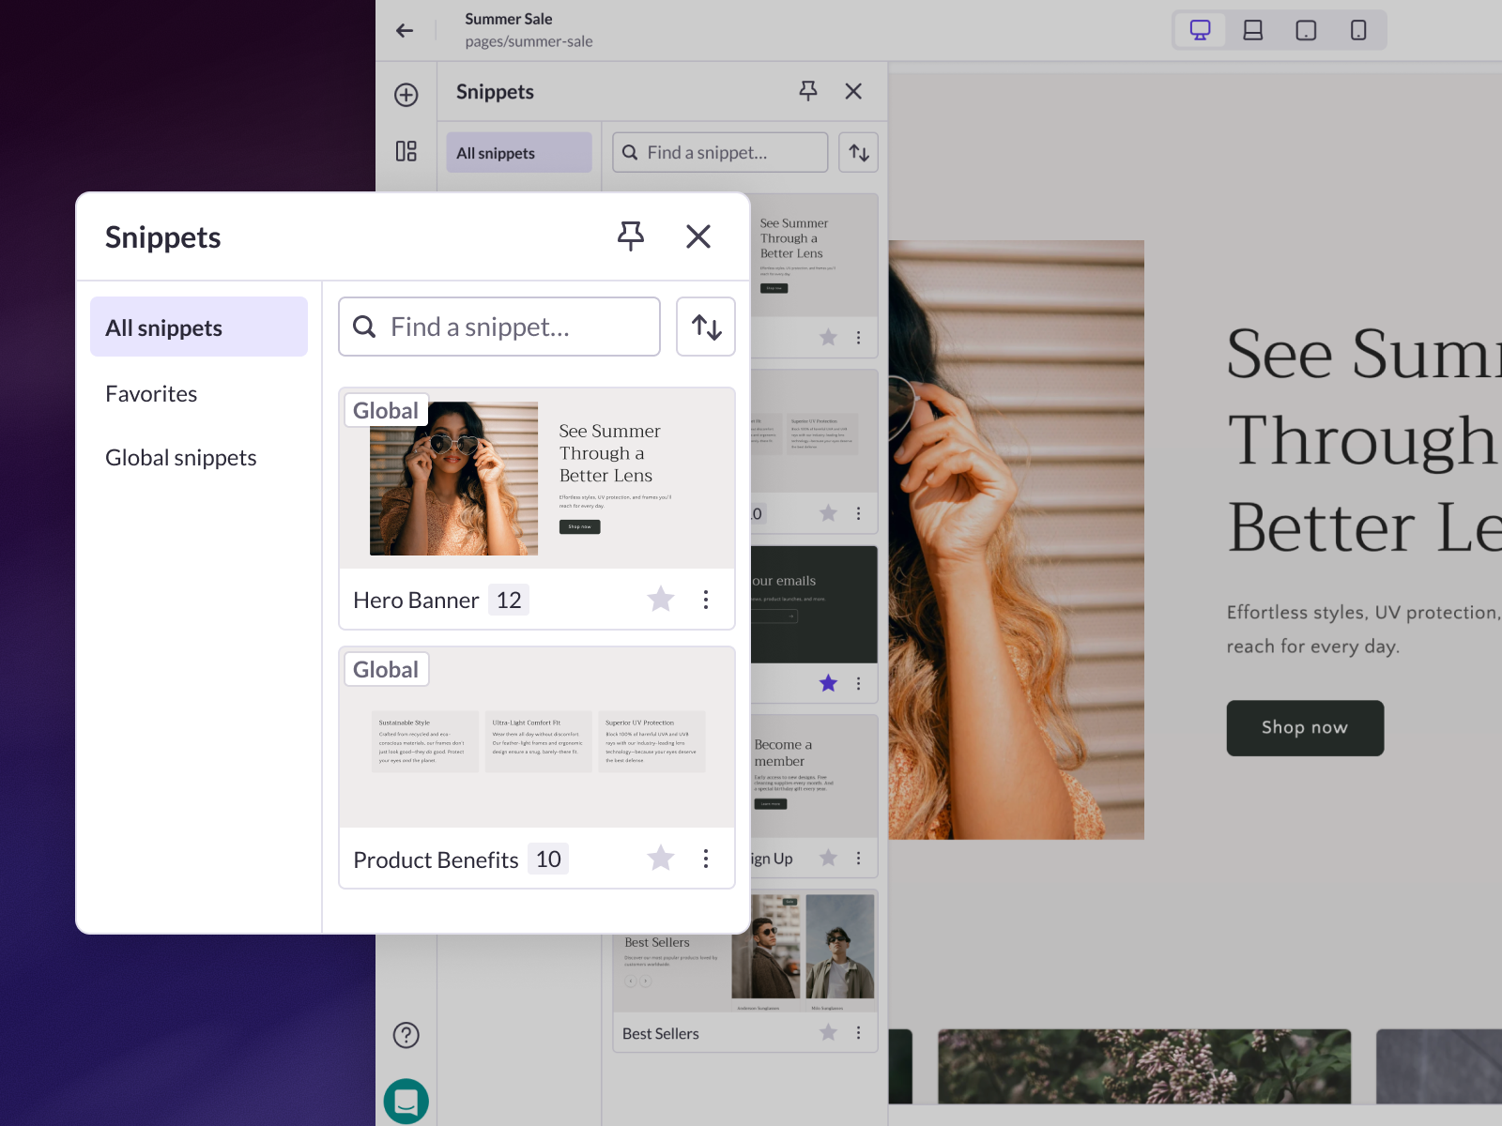Click Product Benefits snippet thumbnail
This screenshot has height=1126, width=1502.
click(537, 738)
